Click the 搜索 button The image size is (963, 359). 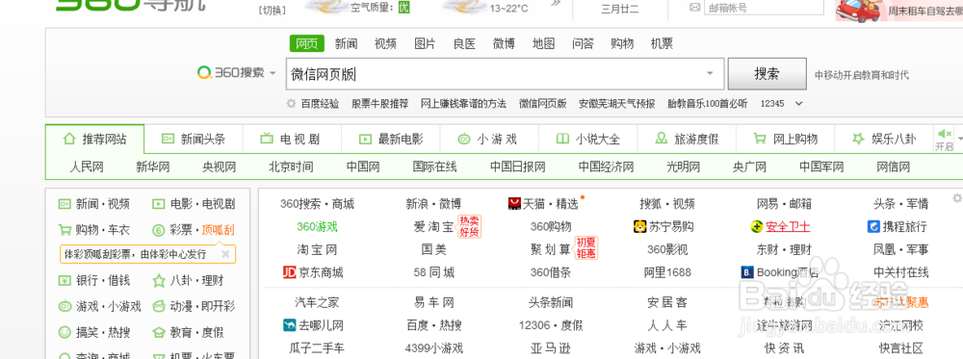click(x=768, y=74)
